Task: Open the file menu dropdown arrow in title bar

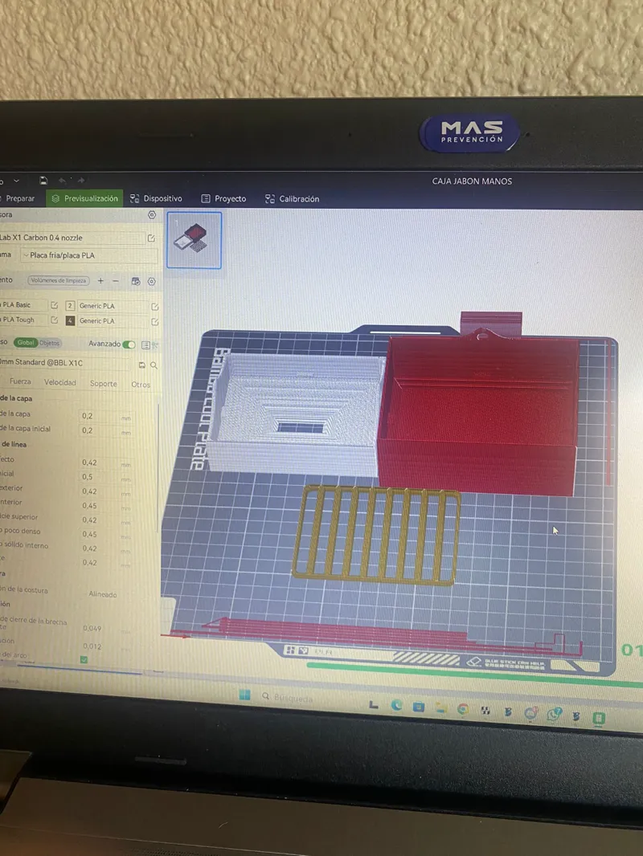Action: click(16, 181)
